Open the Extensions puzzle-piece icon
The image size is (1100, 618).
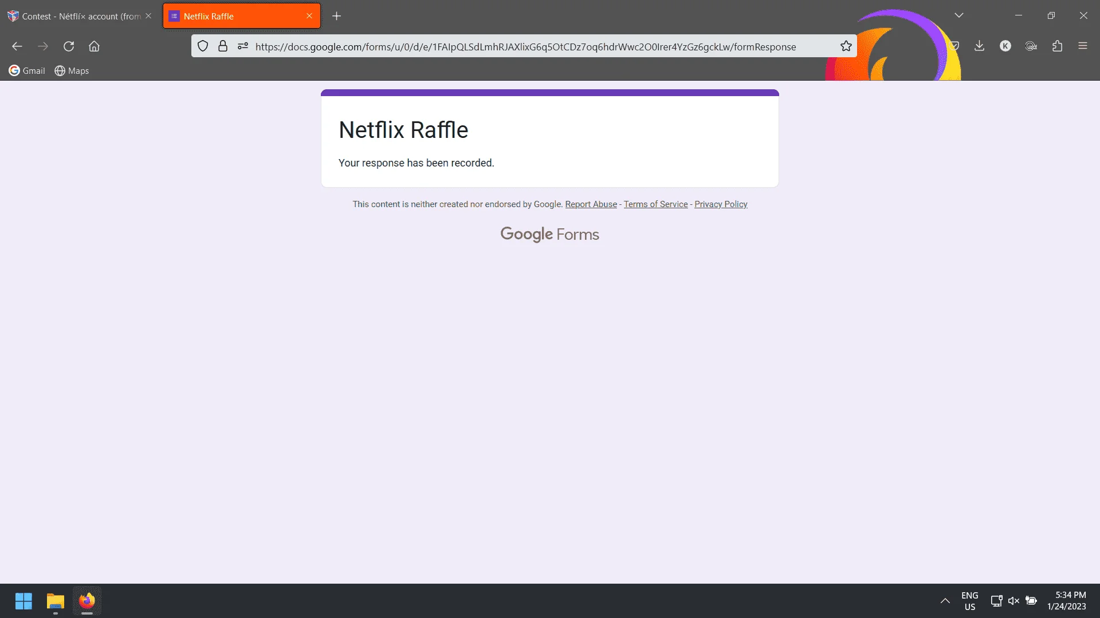pyautogui.click(x=1057, y=46)
